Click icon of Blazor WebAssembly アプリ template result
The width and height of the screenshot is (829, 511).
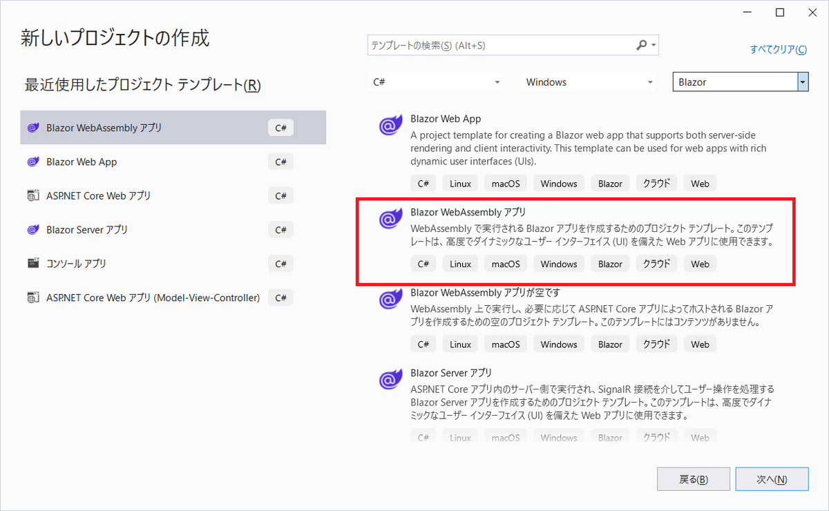tap(391, 219)
